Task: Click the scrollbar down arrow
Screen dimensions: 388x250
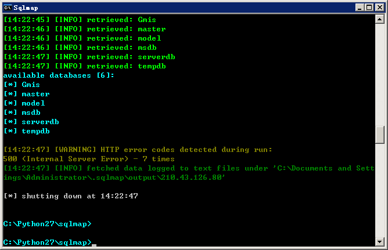Action: [x=380, y=241]
